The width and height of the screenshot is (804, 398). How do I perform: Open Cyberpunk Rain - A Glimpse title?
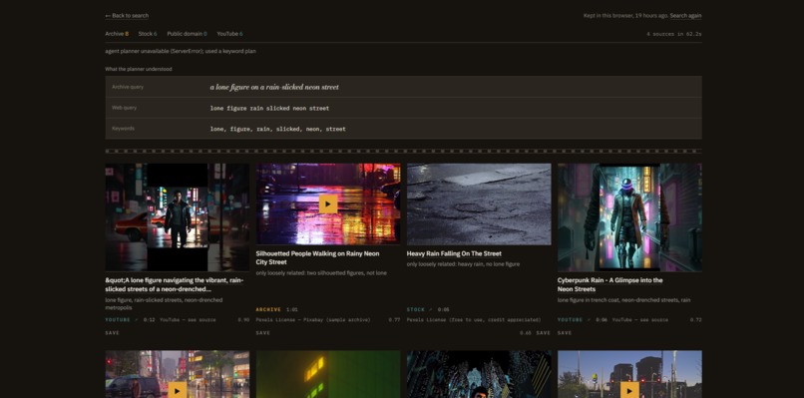coord(609,284)
